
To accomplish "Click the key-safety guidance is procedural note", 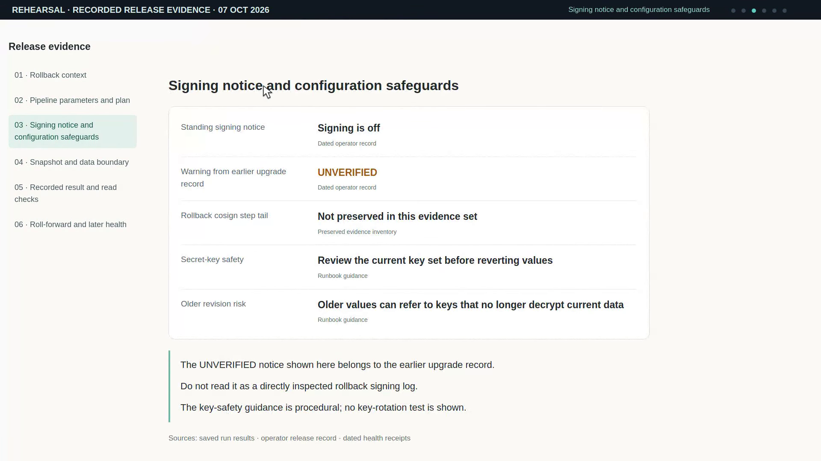I will (x=323, y=408).
